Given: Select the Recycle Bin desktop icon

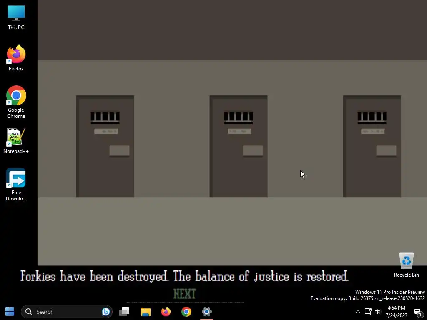Looking at the screenshot, I should click(x=406, y=265).
